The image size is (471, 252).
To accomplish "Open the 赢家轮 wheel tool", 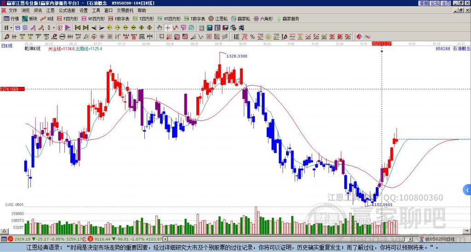I will point(241,18).
